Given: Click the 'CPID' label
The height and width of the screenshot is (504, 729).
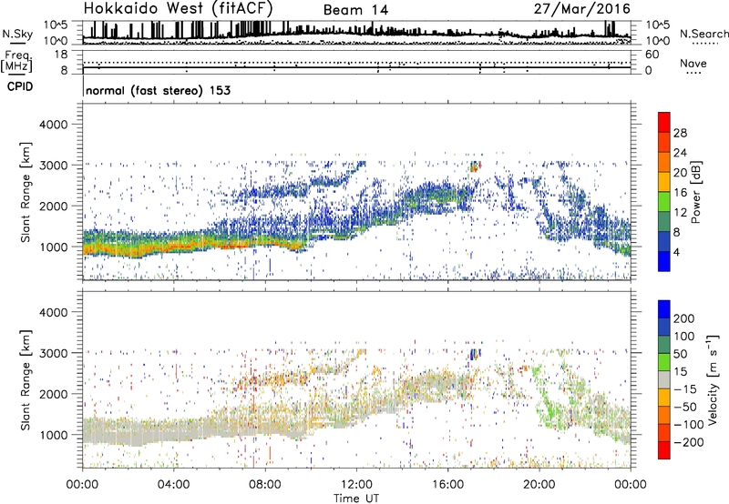Looking at the screenshot, I should (x=20, y=86).
